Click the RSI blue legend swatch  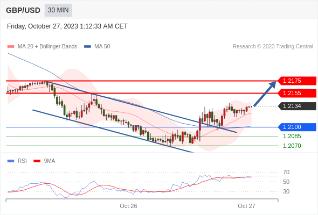11,161
